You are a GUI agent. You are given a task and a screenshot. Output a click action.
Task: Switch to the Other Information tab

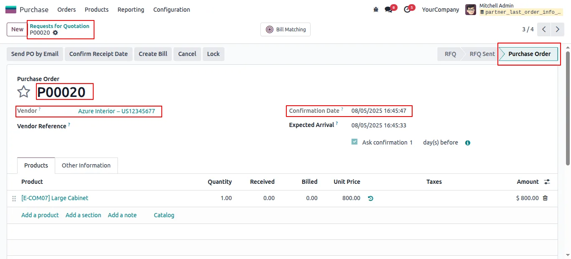tap(86, 165)
